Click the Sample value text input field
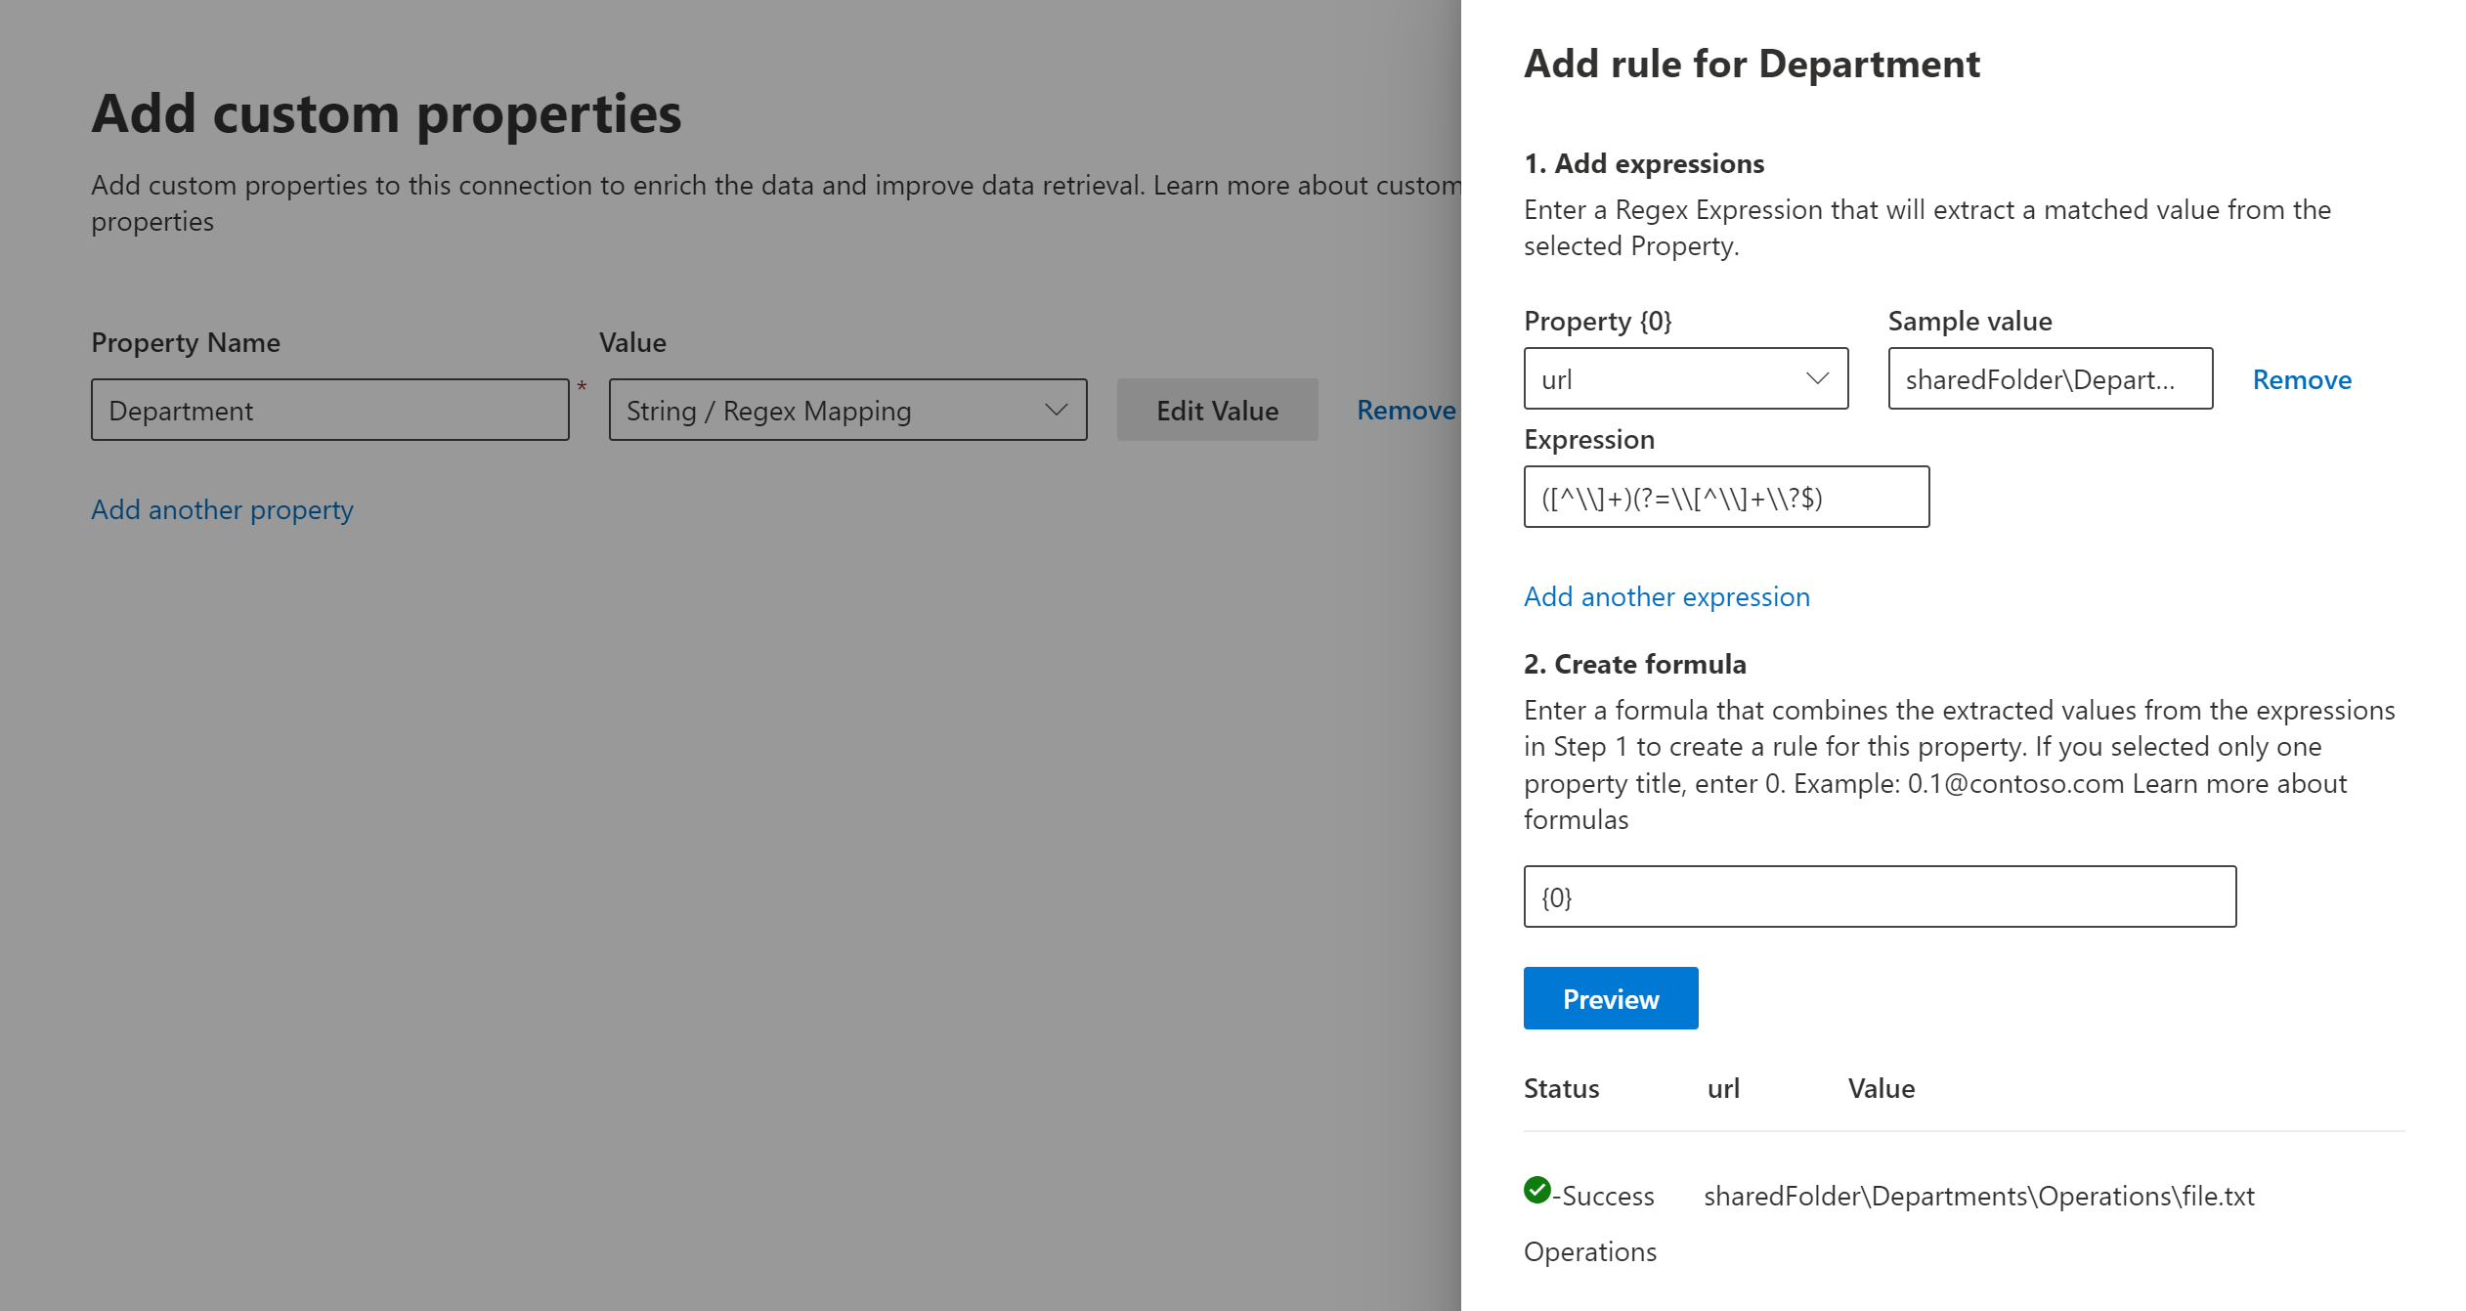This screenshot has height=1311, width=2466. [x=2047, y=378]
